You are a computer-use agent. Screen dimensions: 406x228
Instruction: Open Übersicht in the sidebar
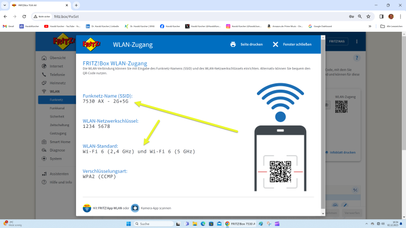pos(57,58)
